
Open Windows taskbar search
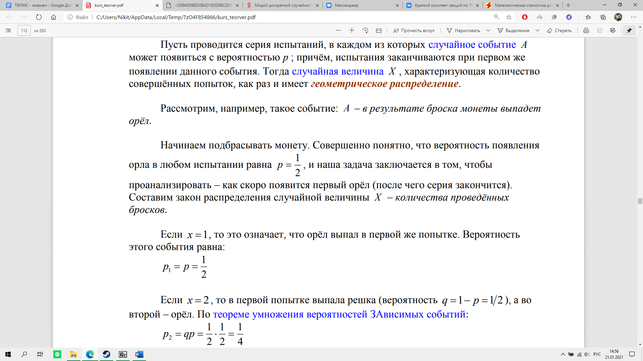24,354
